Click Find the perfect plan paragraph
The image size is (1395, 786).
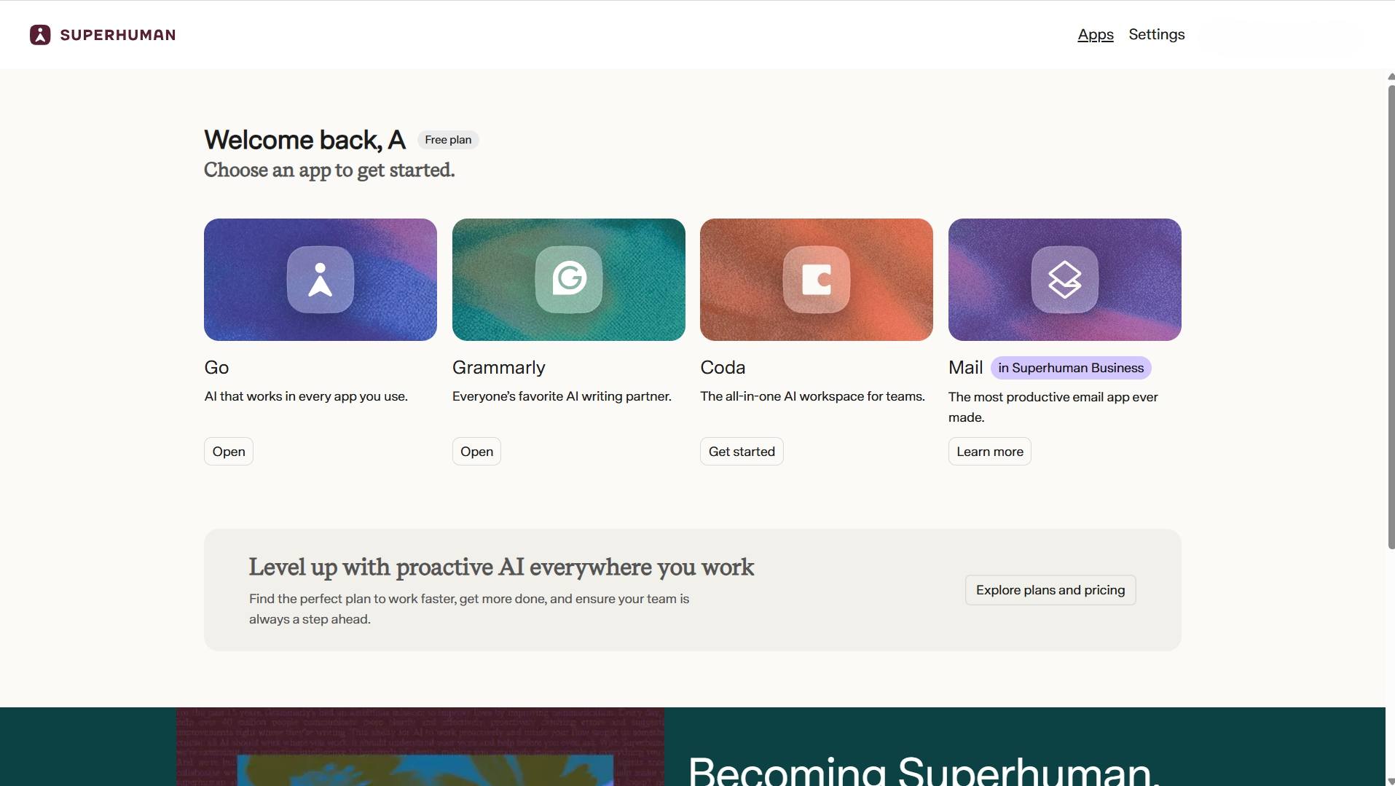[x=469, y=609]
